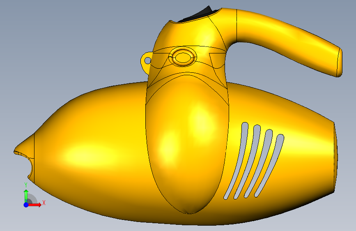The width and height of the screenshot is (356, 231).
Task: Pick the hanging loop hole on the model
Action: tap(147, 61)
